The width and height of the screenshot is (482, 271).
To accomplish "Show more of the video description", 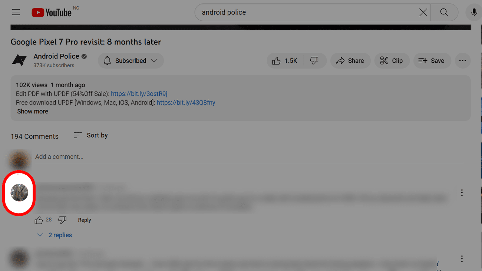I will (x=33, y=111).
